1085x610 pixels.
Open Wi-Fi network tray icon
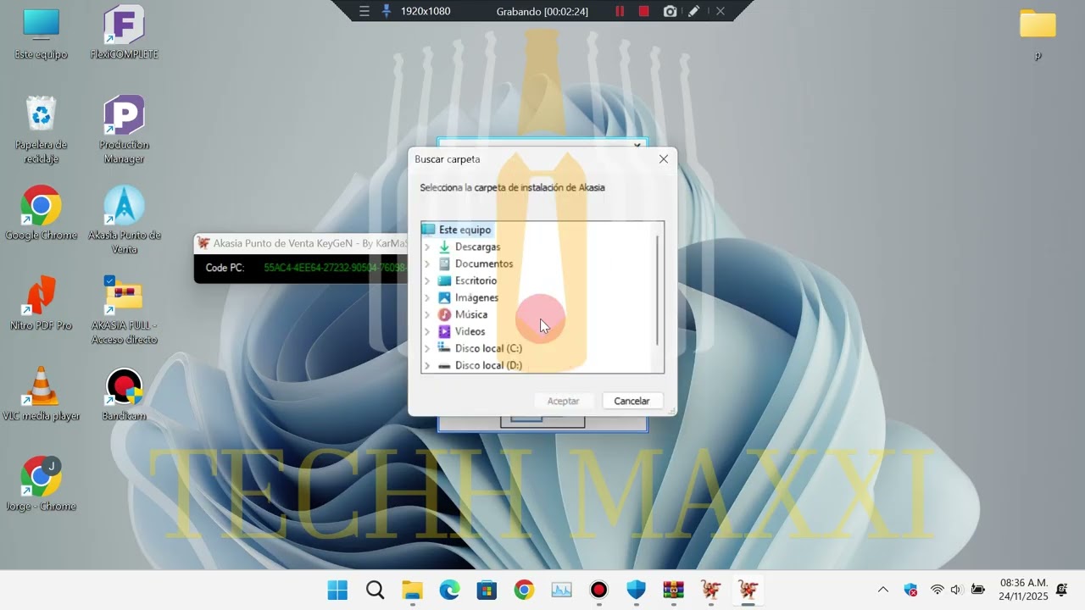(x=937, y=590)
